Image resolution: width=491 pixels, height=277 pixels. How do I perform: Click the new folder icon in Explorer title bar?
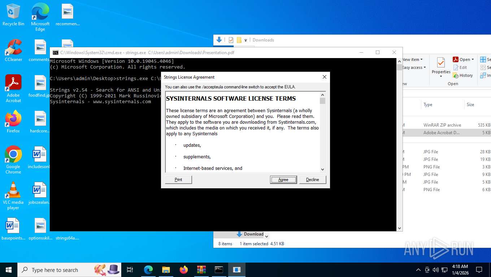pos(239,40)
